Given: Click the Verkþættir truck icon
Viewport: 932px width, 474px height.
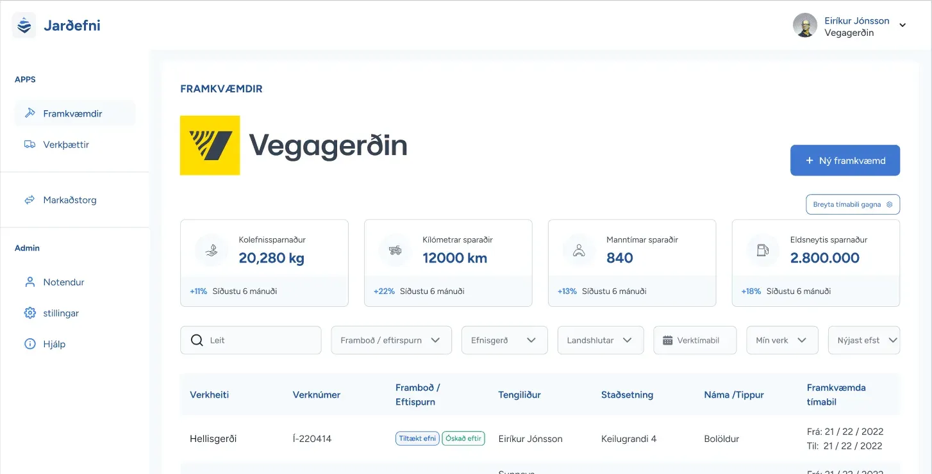Looking at the screenshot, I should tap(29, 145).
